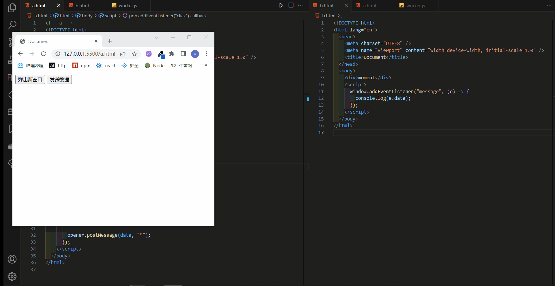Open the Extensions puzzle menu

click(172, 54)
